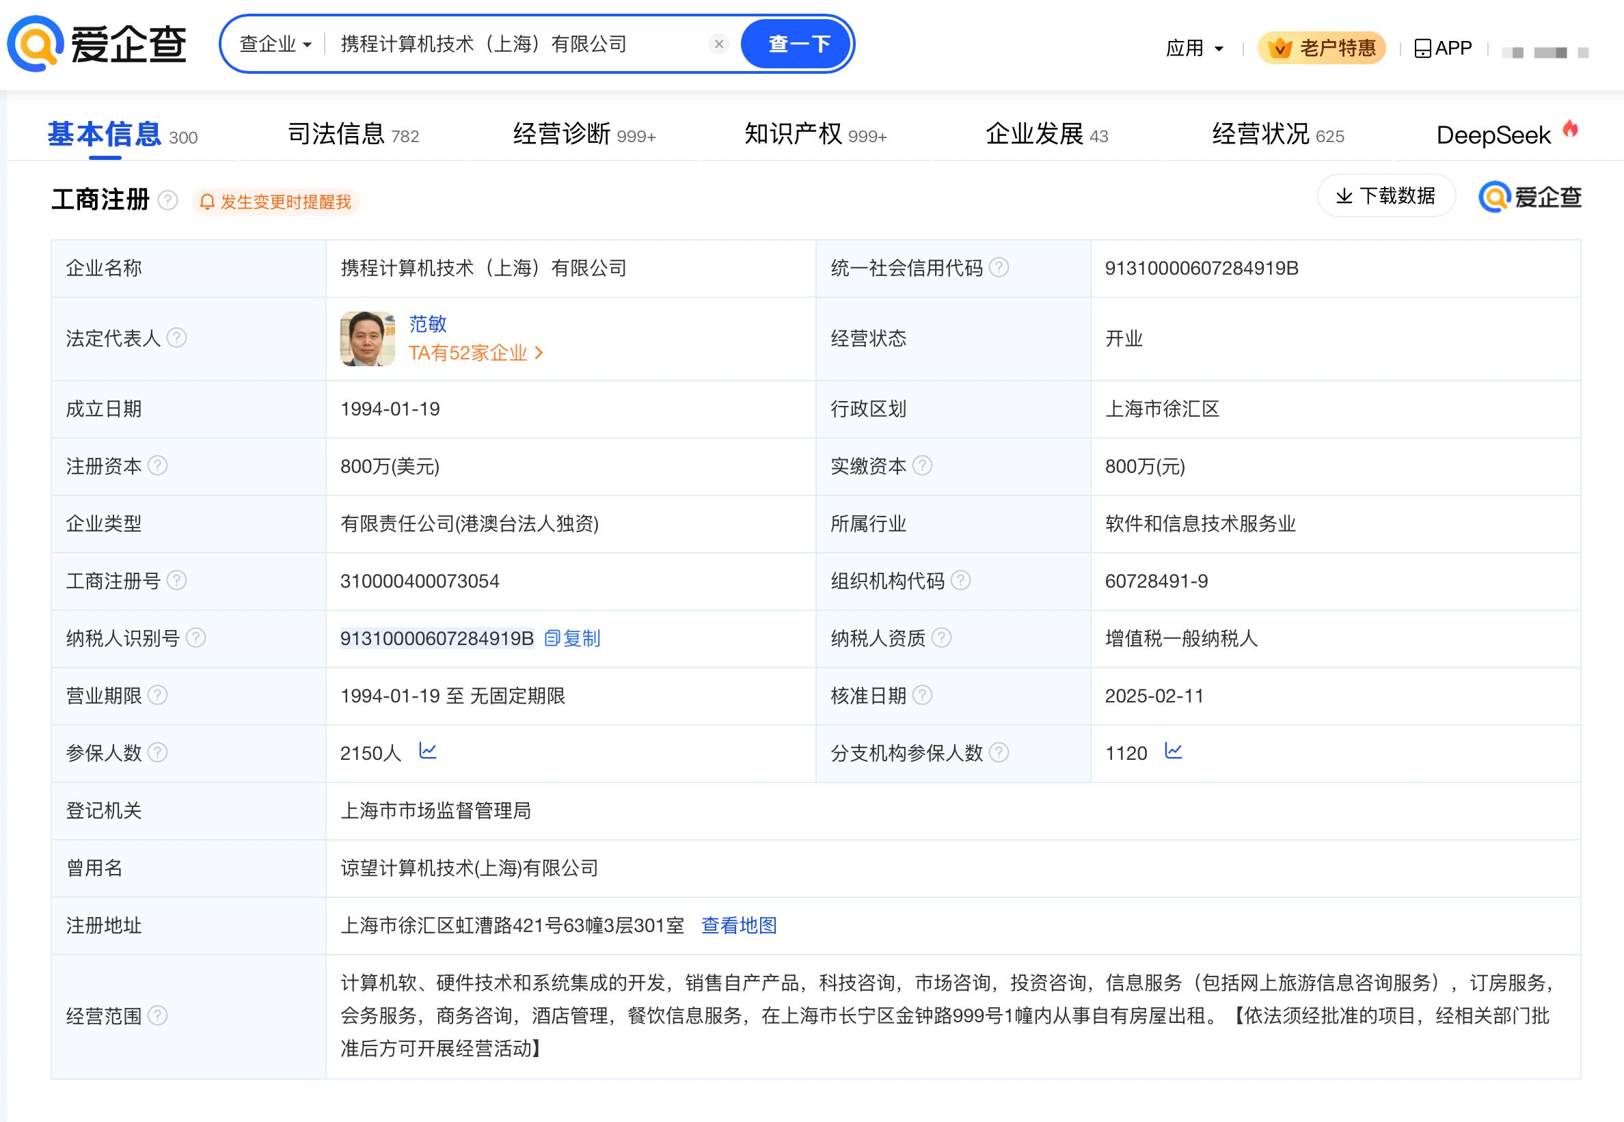Open 范敏 legal representative link
Viewport: 1624px width, 1122px height.
click(427, 323)
